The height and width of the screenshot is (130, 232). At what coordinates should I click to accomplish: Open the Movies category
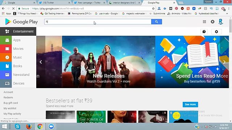pos(18,49)
